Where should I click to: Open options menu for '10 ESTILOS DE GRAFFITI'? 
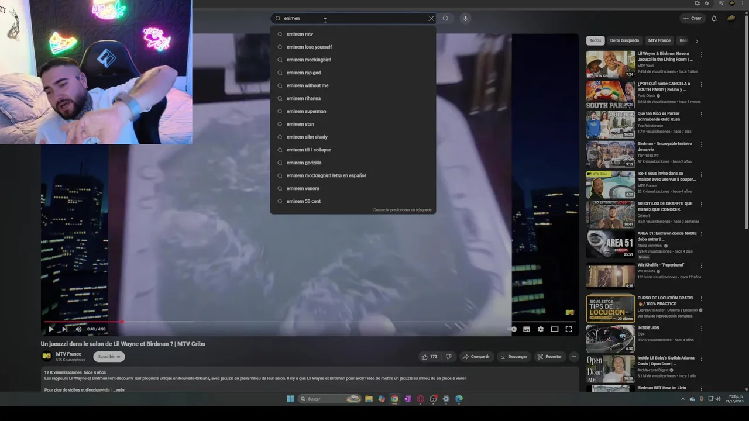(x=702, y=205)
